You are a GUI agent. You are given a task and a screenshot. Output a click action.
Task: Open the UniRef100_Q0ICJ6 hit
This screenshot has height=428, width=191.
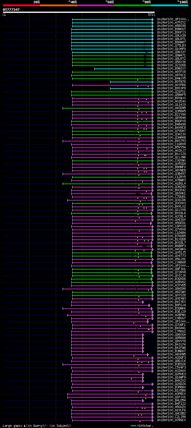[171, 276]
